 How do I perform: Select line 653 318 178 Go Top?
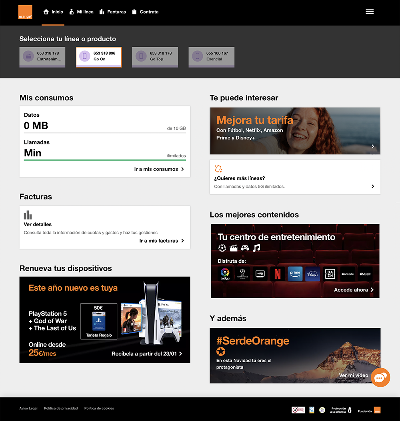pos(155,57)
